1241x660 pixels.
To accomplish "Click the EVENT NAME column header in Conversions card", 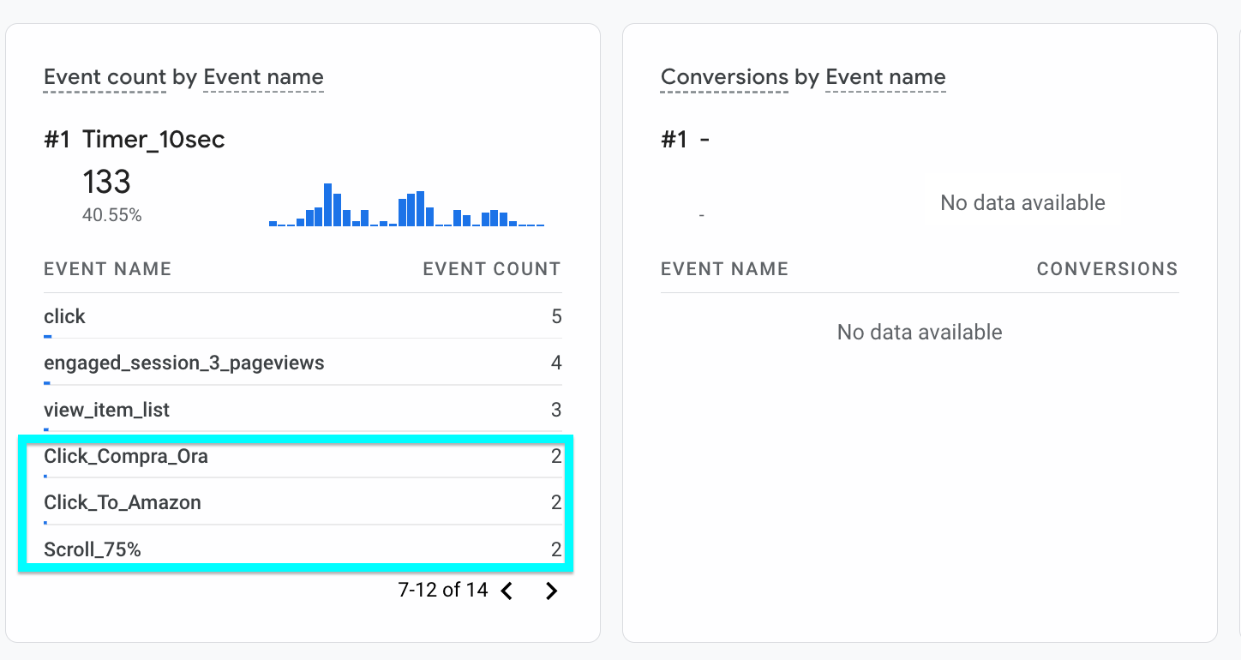I will pos(724,269).
